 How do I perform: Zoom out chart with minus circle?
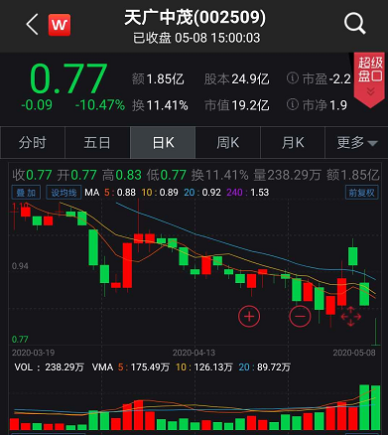click(x=300, y=317)
